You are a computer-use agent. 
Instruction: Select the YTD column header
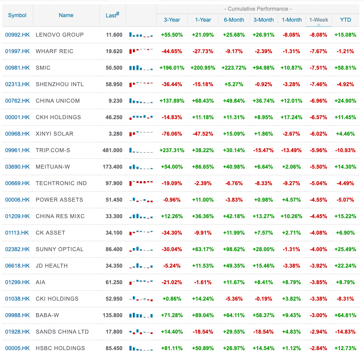[x=345, y=20]
